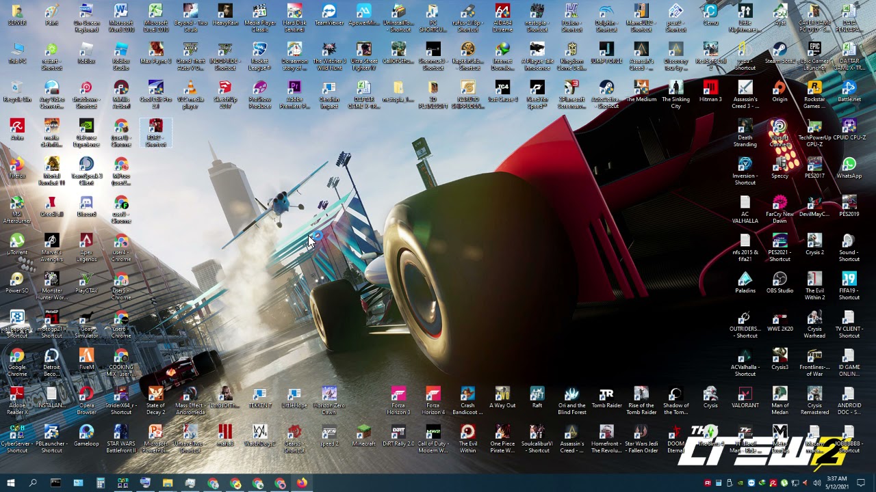Click the Firefox icon in the taskbar
876x492 pixels.
[302, 483]
